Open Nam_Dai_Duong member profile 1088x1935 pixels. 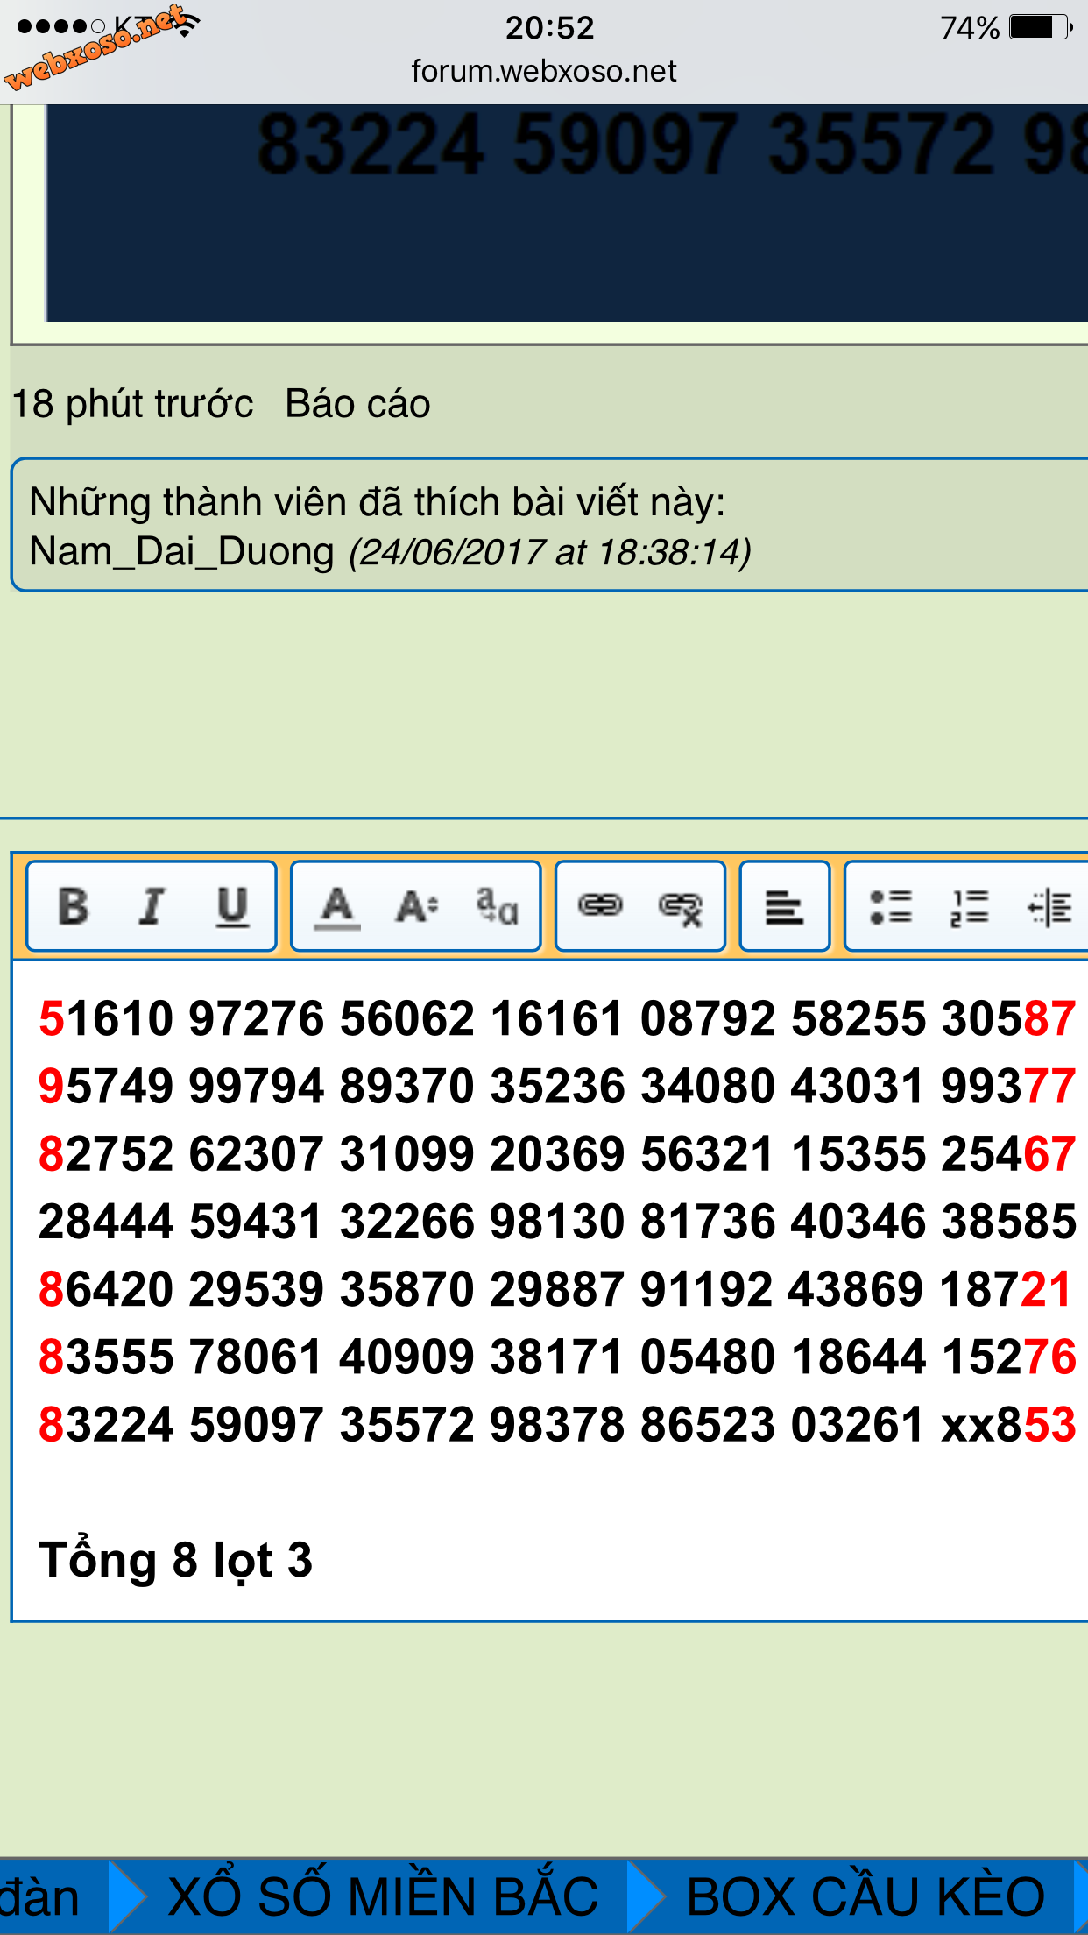(x=181, y=552)
